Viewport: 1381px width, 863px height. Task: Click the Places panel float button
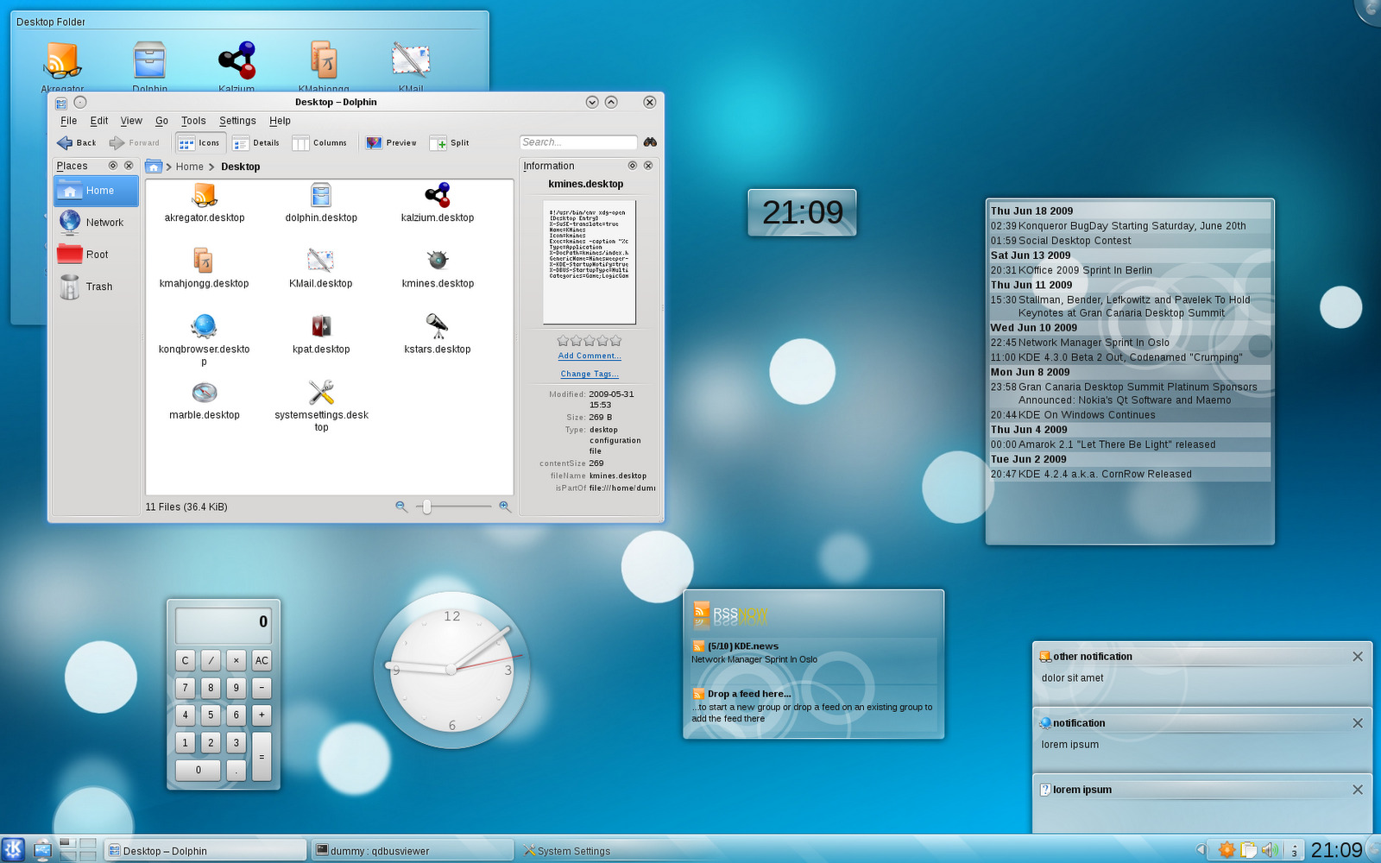pos(112,166)
